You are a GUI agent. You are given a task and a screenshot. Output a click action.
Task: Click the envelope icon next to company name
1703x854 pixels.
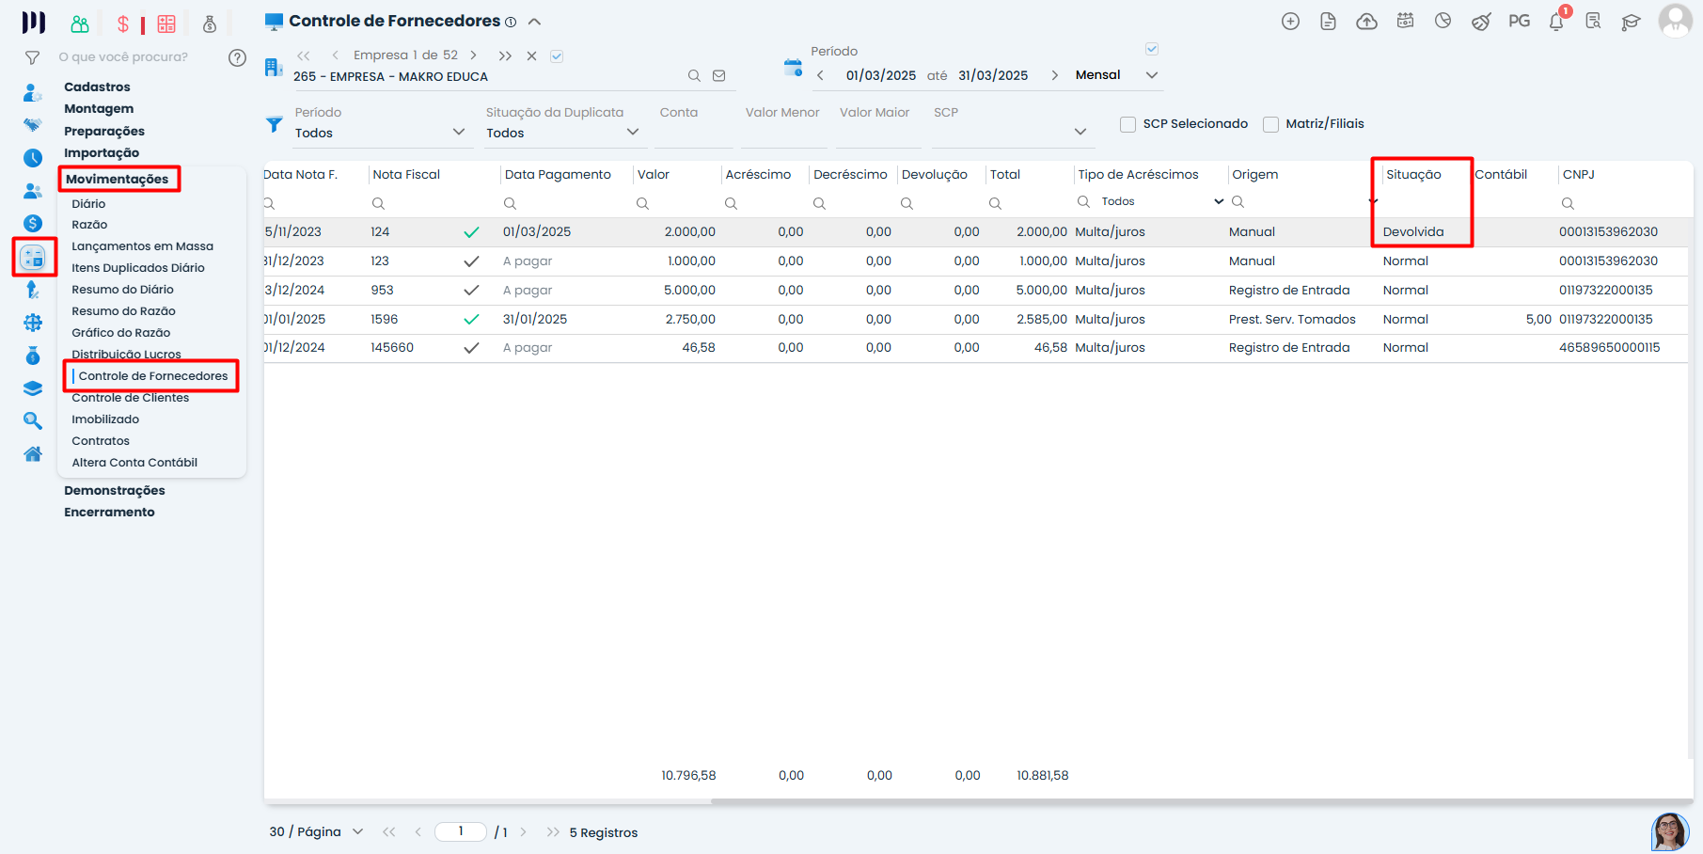click(x=719, y=76)
